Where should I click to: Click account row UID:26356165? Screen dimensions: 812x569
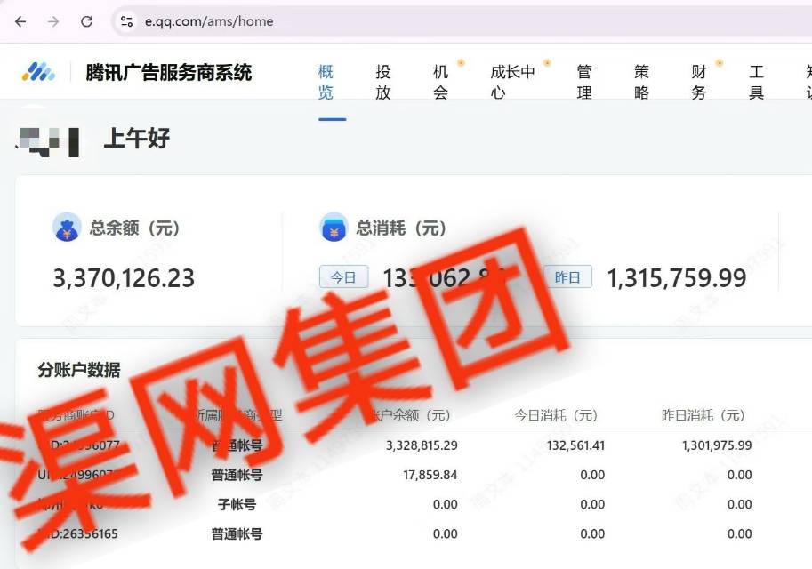pyautogui.click(x=78, y=534)
